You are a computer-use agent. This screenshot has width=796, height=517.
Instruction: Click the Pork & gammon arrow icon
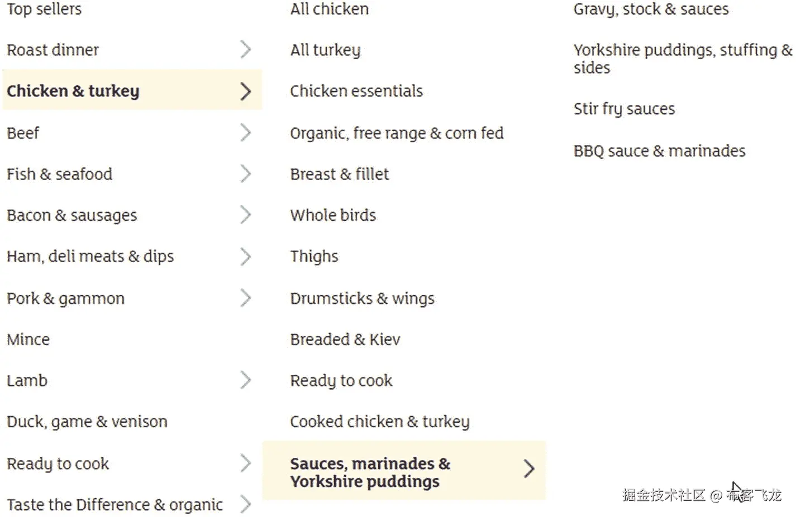tap(245, 298)
